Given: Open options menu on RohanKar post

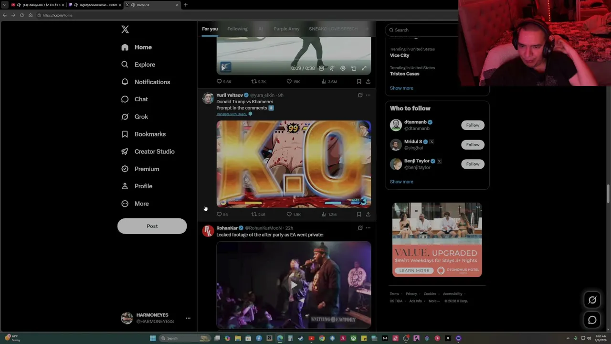Looking at the screenshot, I should (368, 228).
